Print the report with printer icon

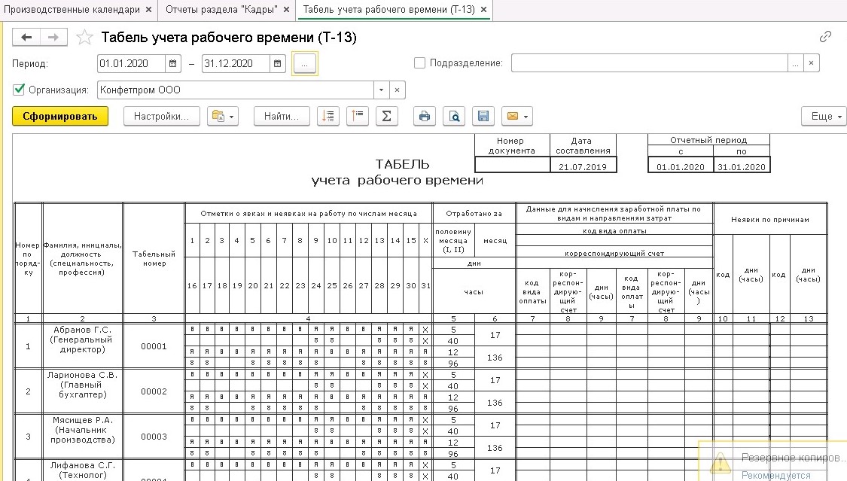pos(425,116)
